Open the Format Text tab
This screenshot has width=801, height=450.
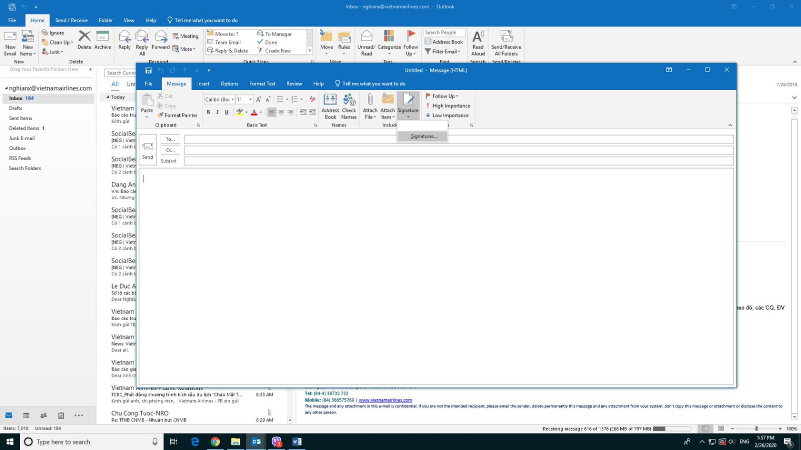(x=262, y=84)
